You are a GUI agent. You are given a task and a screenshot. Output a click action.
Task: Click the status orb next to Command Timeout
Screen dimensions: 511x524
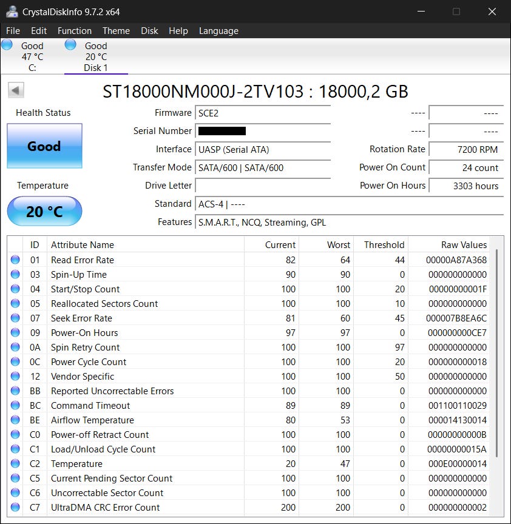[x=15, y=405]
